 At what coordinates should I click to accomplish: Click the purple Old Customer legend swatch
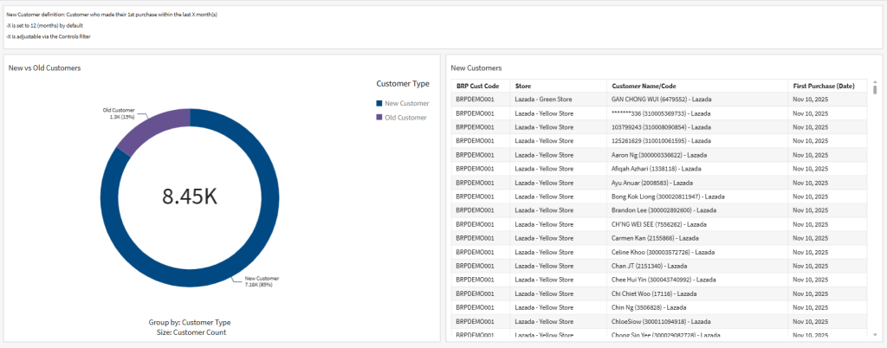379,117
